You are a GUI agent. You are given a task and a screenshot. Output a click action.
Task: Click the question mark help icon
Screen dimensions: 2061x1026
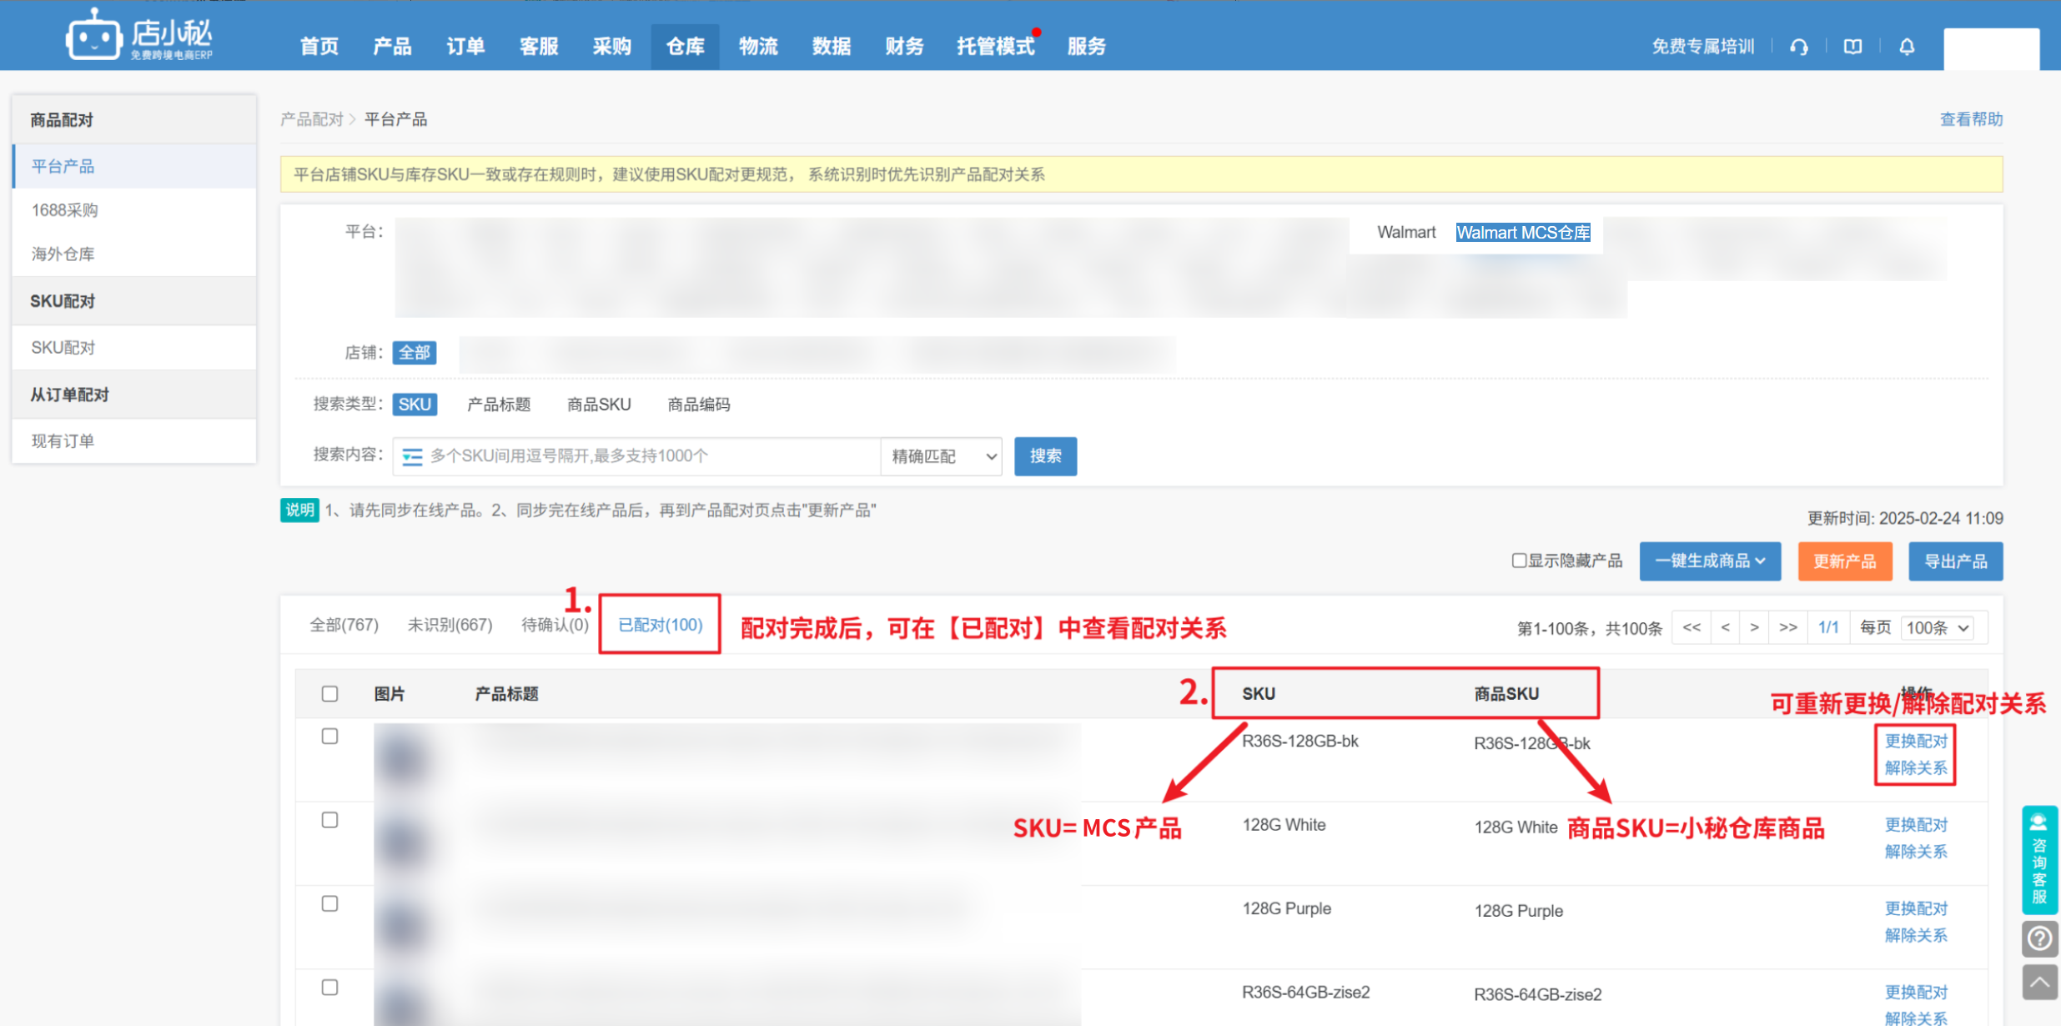[2039, 939]
